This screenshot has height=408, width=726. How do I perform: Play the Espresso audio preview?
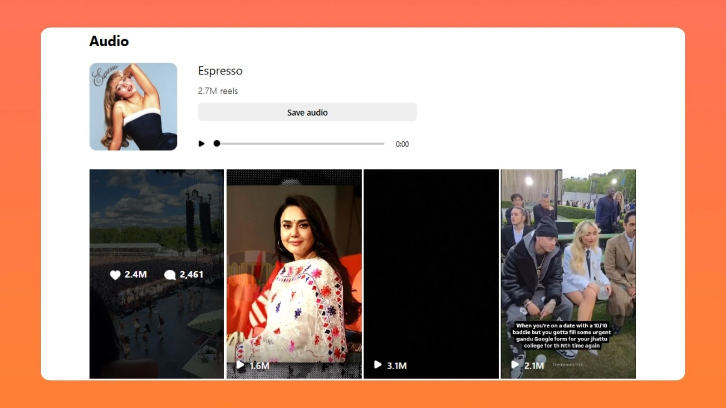click(201, 144)
